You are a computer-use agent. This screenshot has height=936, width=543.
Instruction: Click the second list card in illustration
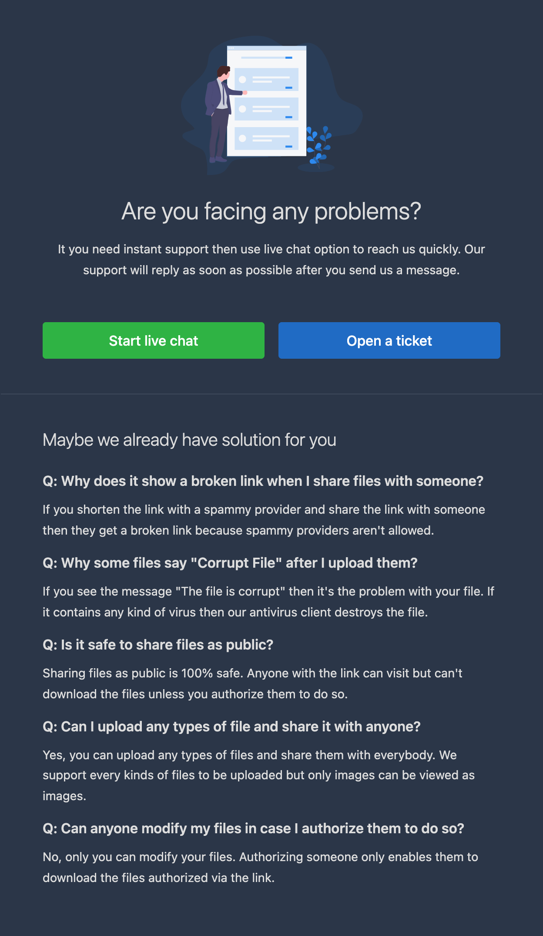click(x=266, y=109)
